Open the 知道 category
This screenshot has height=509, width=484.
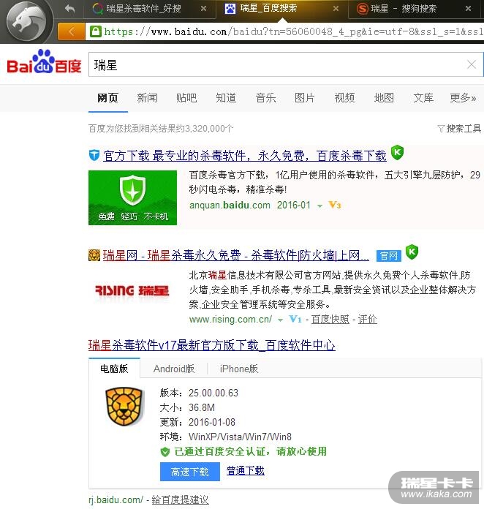coord(226,98)
